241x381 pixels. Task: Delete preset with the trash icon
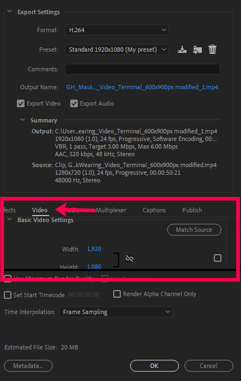point(212,50)
